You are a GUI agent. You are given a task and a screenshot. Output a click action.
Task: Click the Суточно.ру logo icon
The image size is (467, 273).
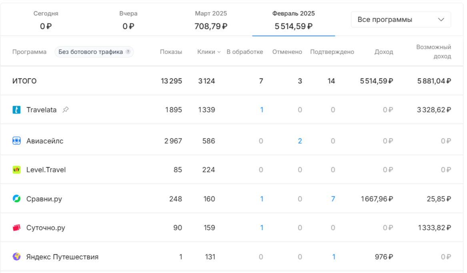coord(16,228)
